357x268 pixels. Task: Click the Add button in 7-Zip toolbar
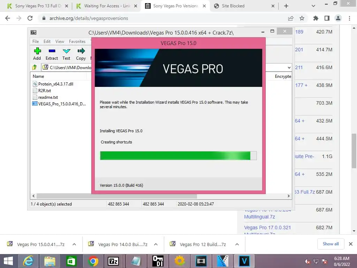[37, 54]
